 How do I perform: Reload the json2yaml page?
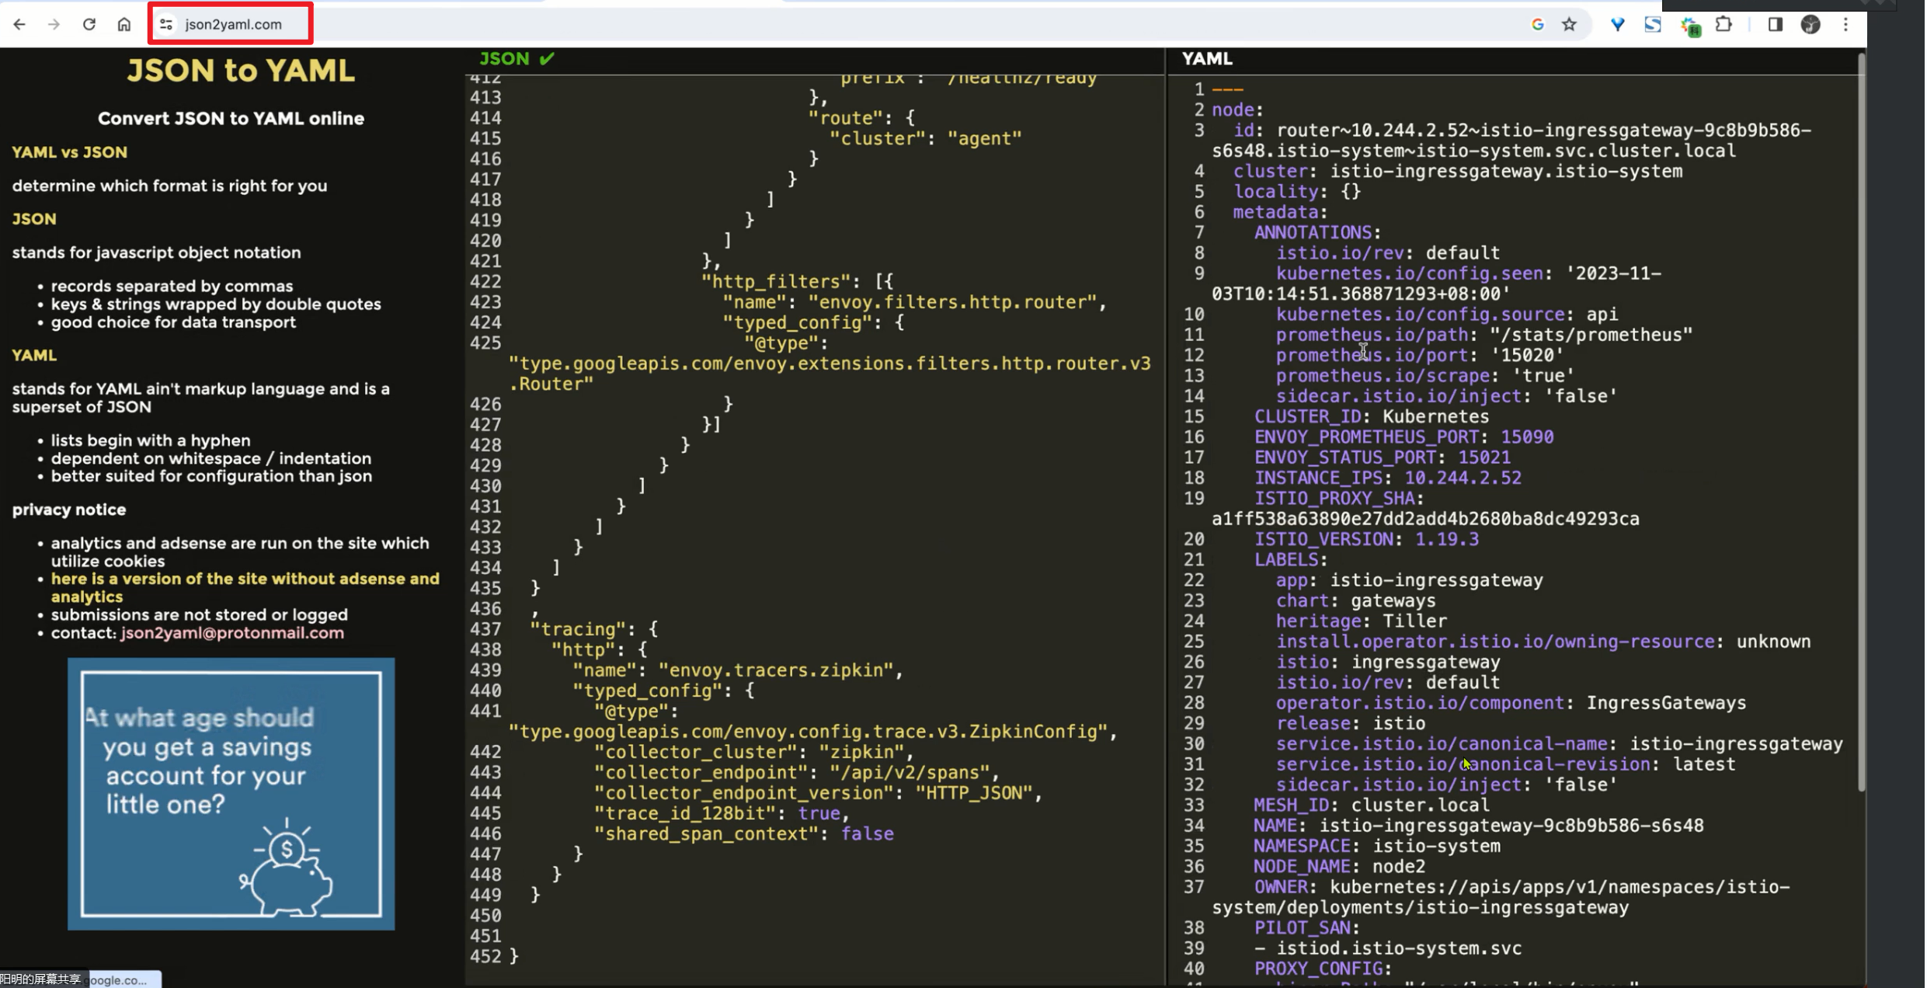89,24
